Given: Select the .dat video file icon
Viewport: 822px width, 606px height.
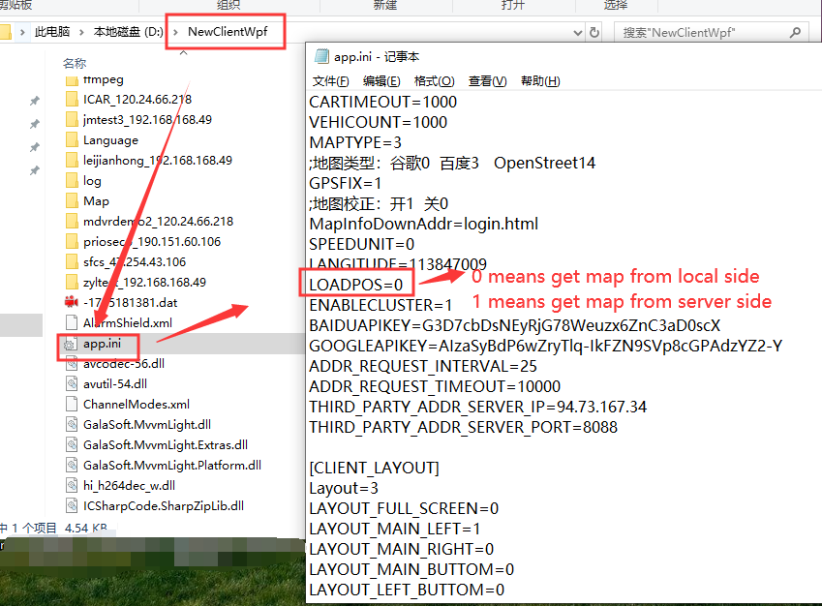Looking at the screenshot, I should (72, 302).
